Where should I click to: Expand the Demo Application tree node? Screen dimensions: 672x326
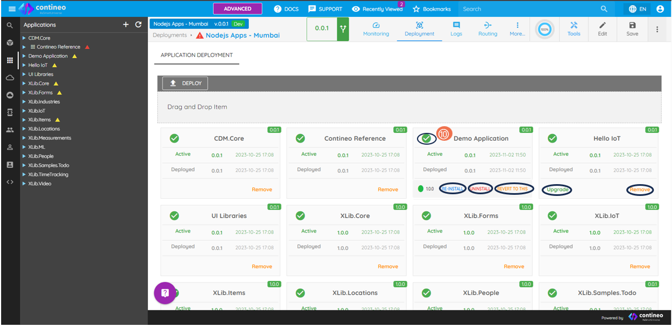[x=24, y=56]
